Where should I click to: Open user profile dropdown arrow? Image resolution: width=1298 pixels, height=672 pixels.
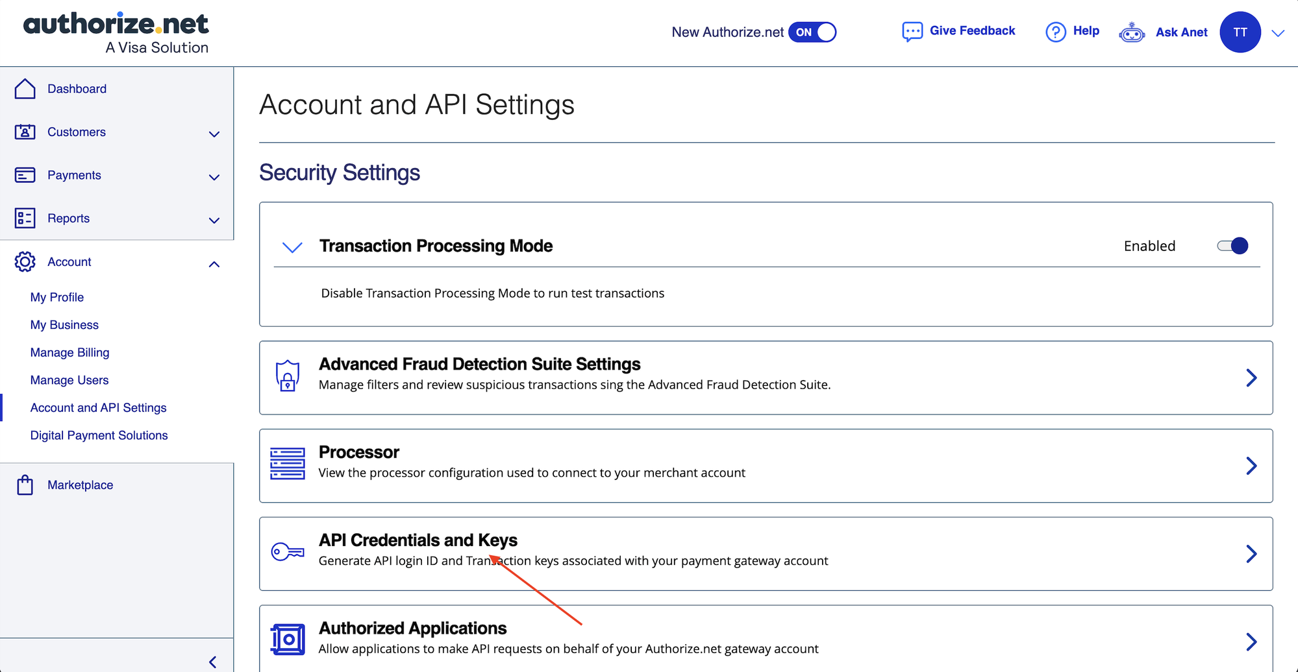pyautogui.click(x=1278, y=33)
